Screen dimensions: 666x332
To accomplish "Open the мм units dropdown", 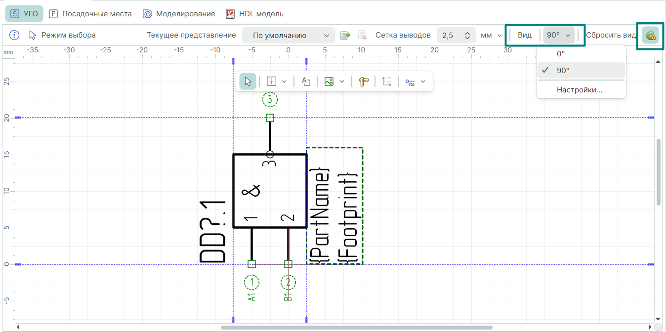I will [492, 35].
